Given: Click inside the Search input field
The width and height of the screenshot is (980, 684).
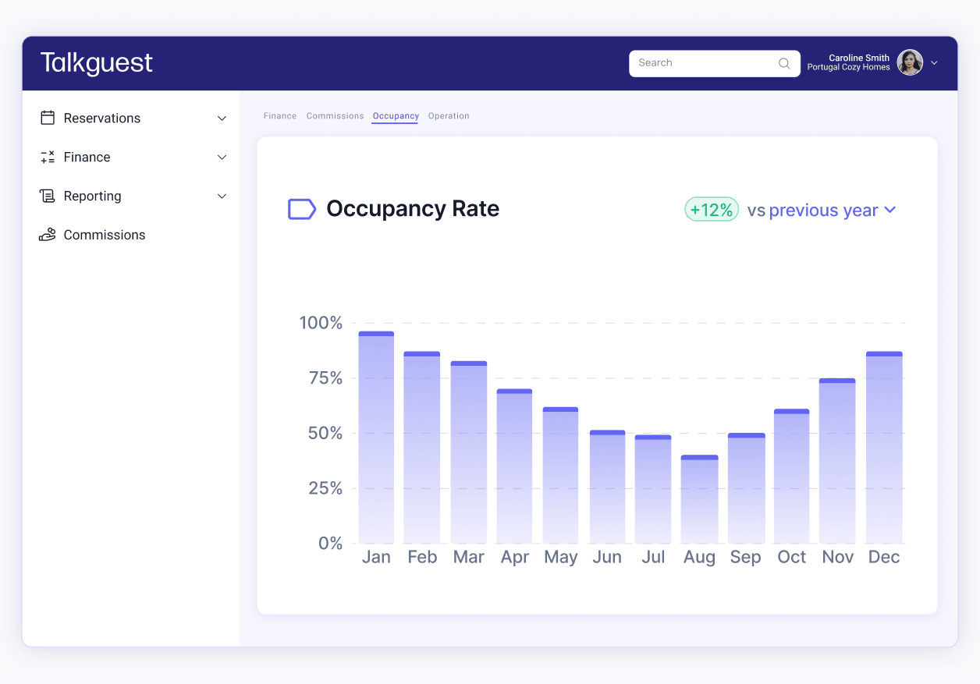Looking at the screenshot, I should pos(702,63).
